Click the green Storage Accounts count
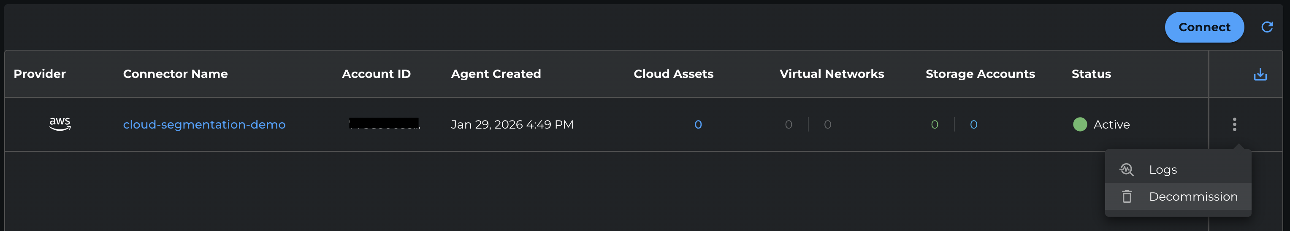This screenshot has width=1290, height=231. coord(935,124)
